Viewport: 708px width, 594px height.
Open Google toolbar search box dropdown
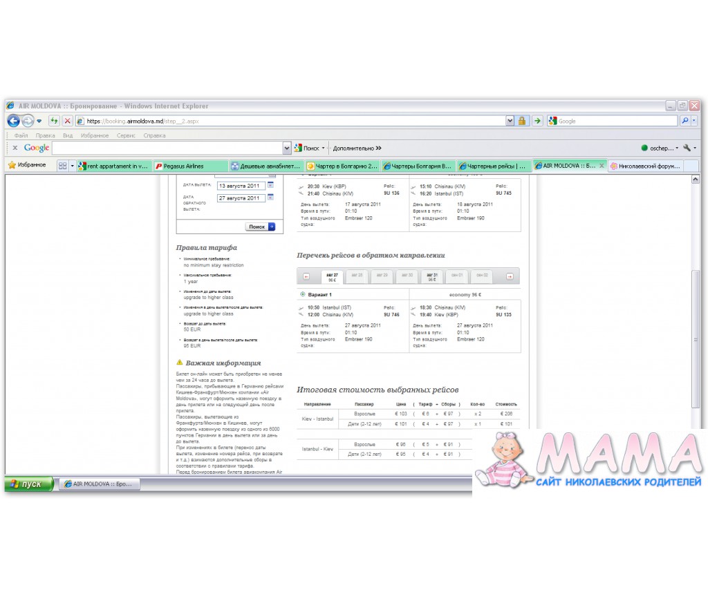coord(287,148)
